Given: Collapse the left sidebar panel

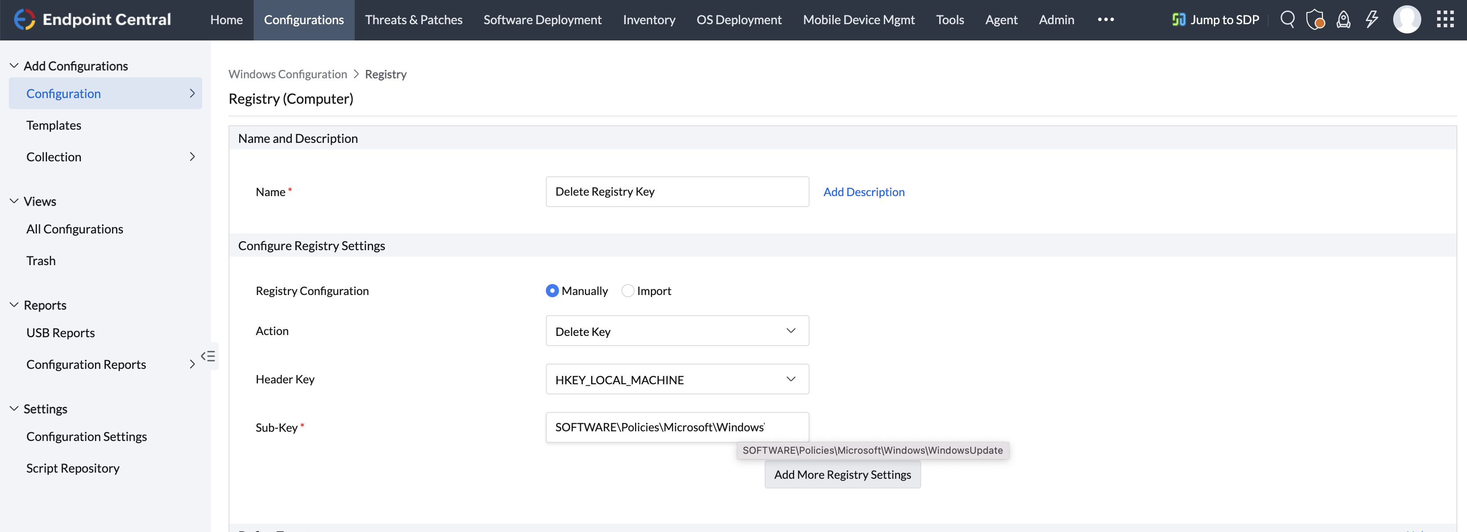Looking at the screenshot, I should point(208,356).
